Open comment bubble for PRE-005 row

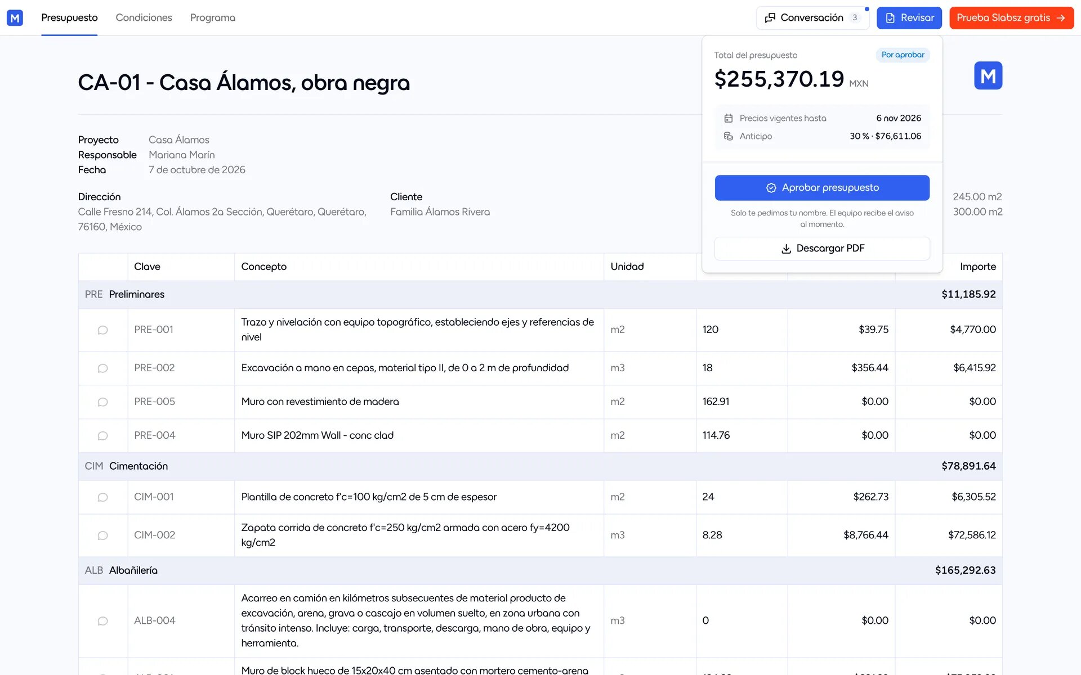[102, 402]
